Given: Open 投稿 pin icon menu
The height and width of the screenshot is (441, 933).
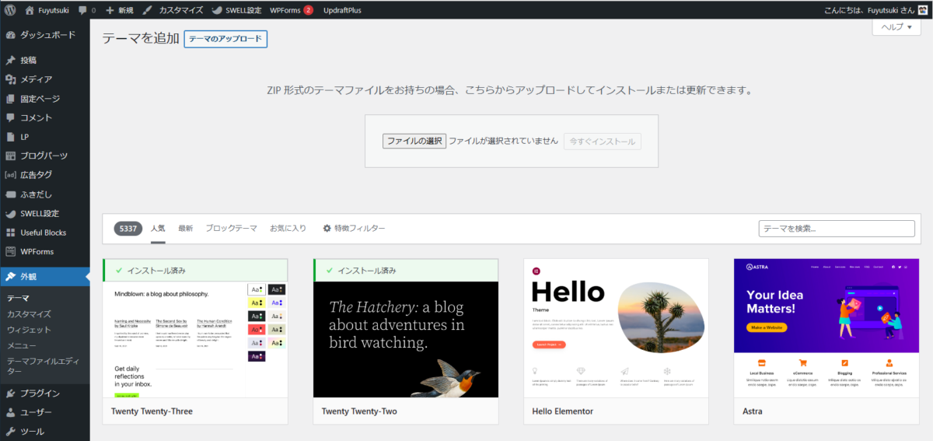Looking at the screenshot, I should pos(11,60).
